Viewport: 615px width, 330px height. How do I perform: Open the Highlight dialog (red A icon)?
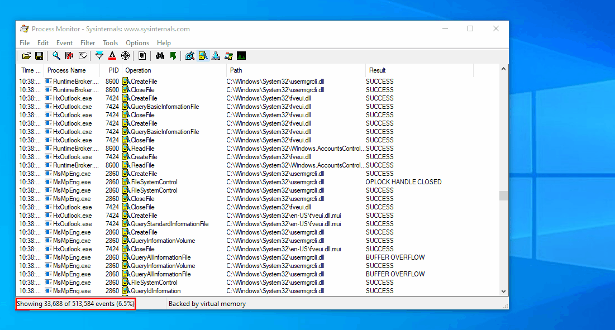click(112, 56)
